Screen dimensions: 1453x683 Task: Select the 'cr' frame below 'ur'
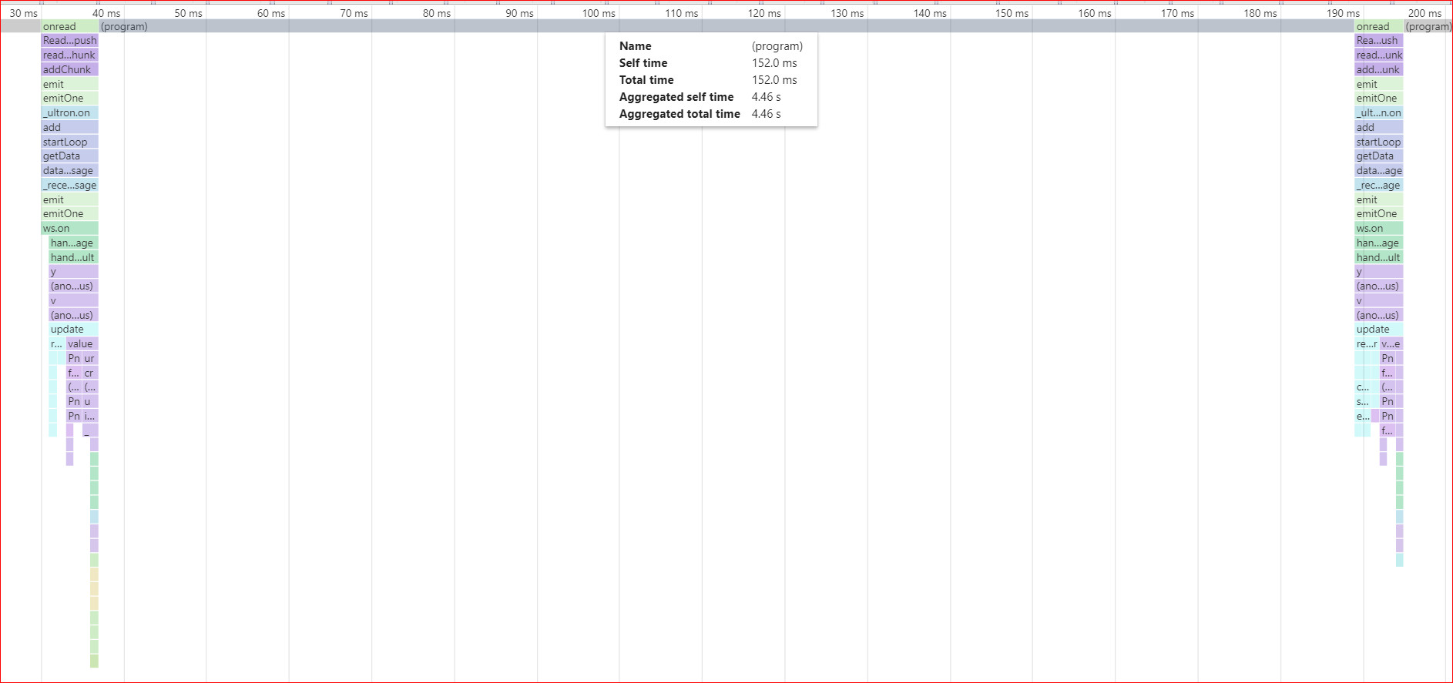[90, 373]
